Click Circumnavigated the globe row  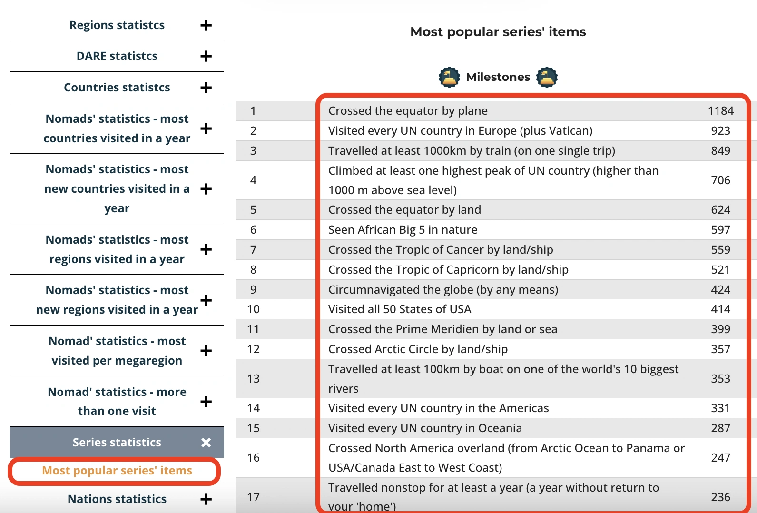(443, 290)
